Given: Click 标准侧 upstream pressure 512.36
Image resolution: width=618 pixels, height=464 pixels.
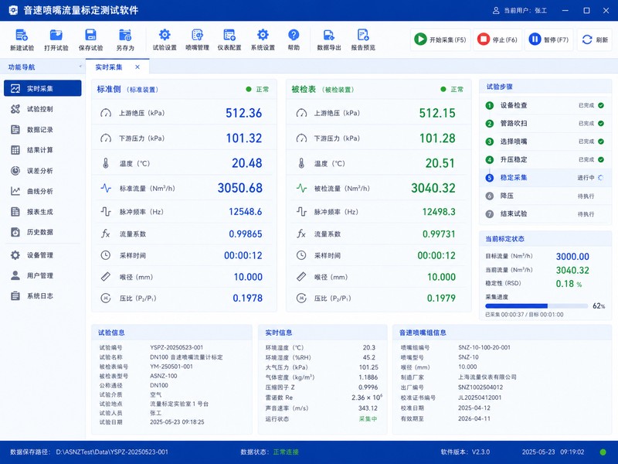Looking at the screenshot, I should pyautogui.click(x=243, y=113).
